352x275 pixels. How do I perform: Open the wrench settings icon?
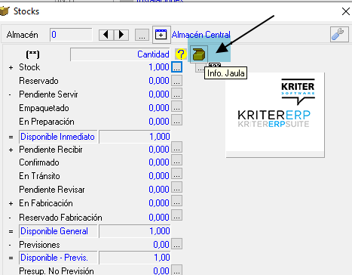[x=339, y=34]
